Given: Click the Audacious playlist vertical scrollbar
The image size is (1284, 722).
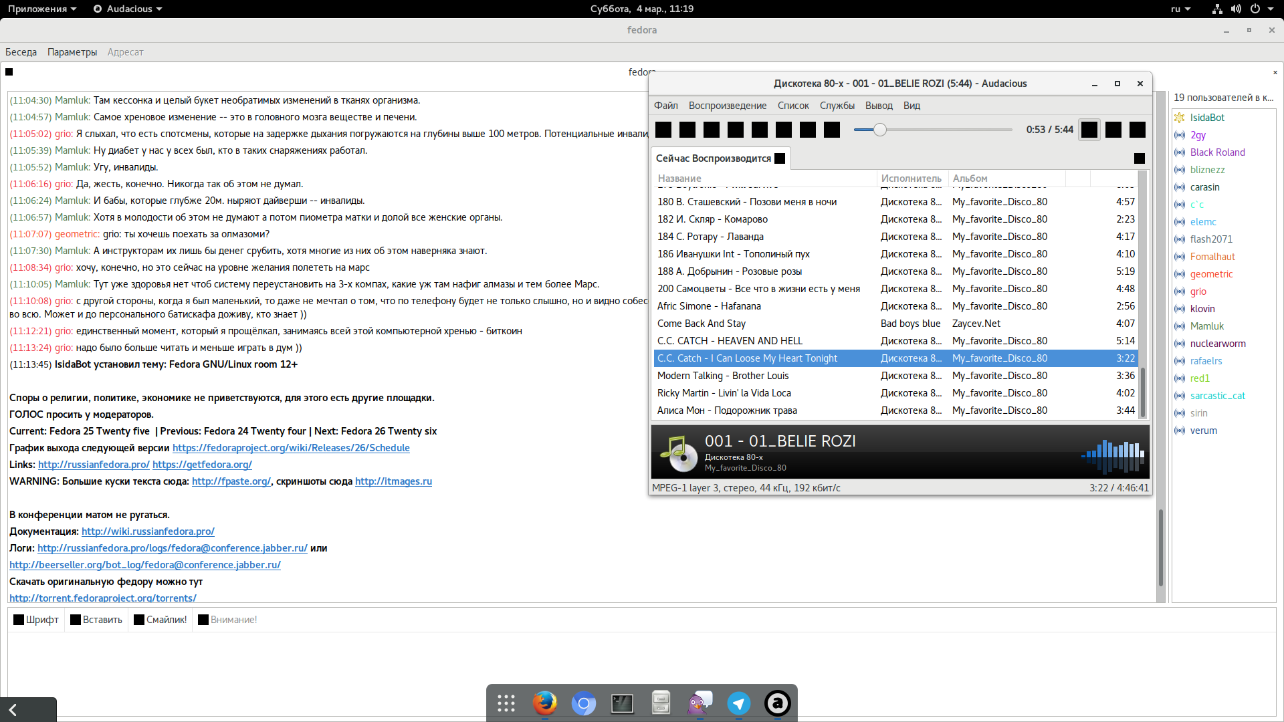Looking at the screenshot, I should tap(1143, 392).
